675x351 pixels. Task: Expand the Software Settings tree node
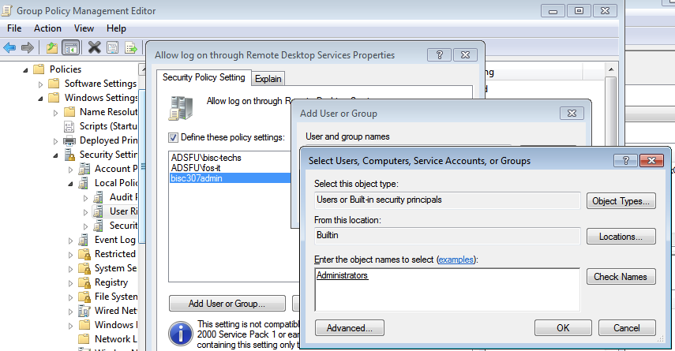(42, 84)
